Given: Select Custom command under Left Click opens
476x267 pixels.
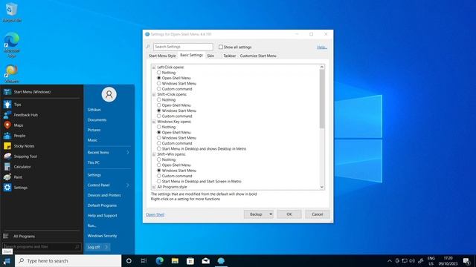Looking at the screenshot, I should pos(158,89).
